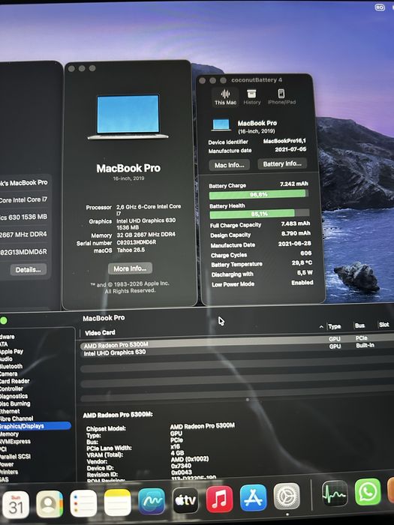The height and width of the screenshot is (525, 394).
Task: Click Low Power Mode Enabled value
Action: (302, 283)
